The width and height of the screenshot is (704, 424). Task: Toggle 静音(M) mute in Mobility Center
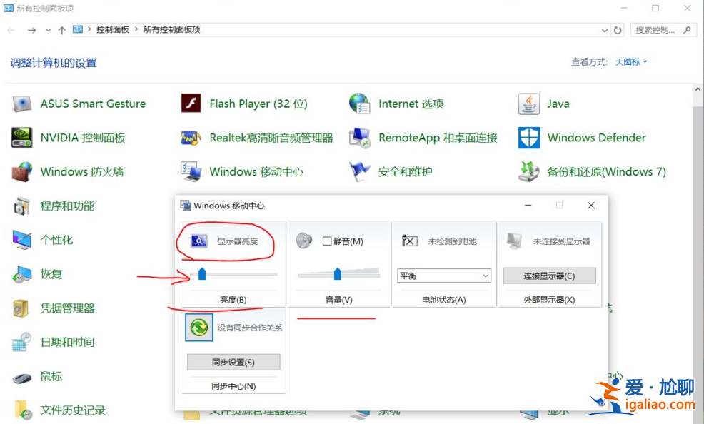click(326, 241)
